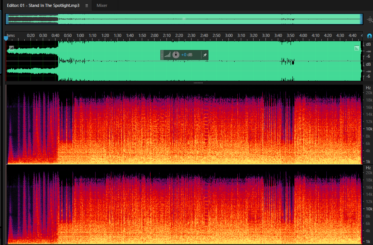Click the blue playhead marker on the ruler

[x=6, y=38]
